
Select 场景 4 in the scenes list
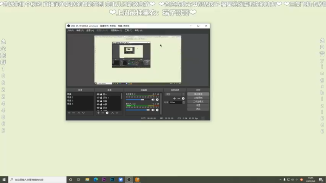(x=80, y=104)
